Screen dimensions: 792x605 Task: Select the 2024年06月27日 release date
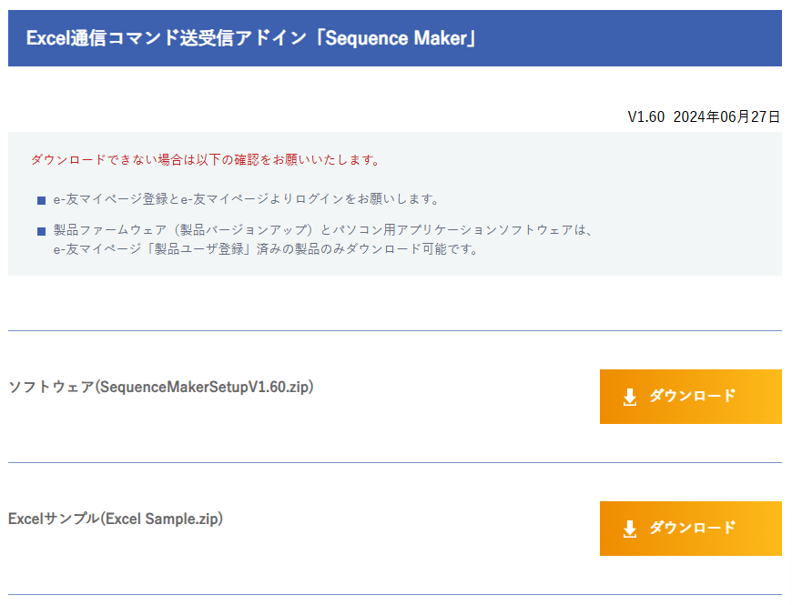point(726,117)
